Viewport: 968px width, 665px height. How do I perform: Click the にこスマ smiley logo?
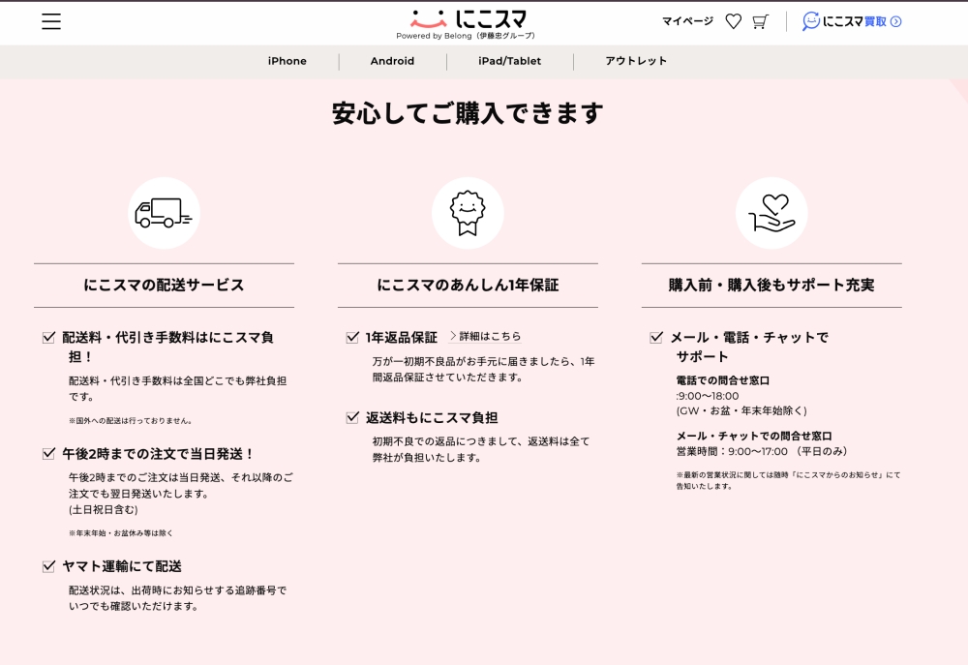pos(428,18)
